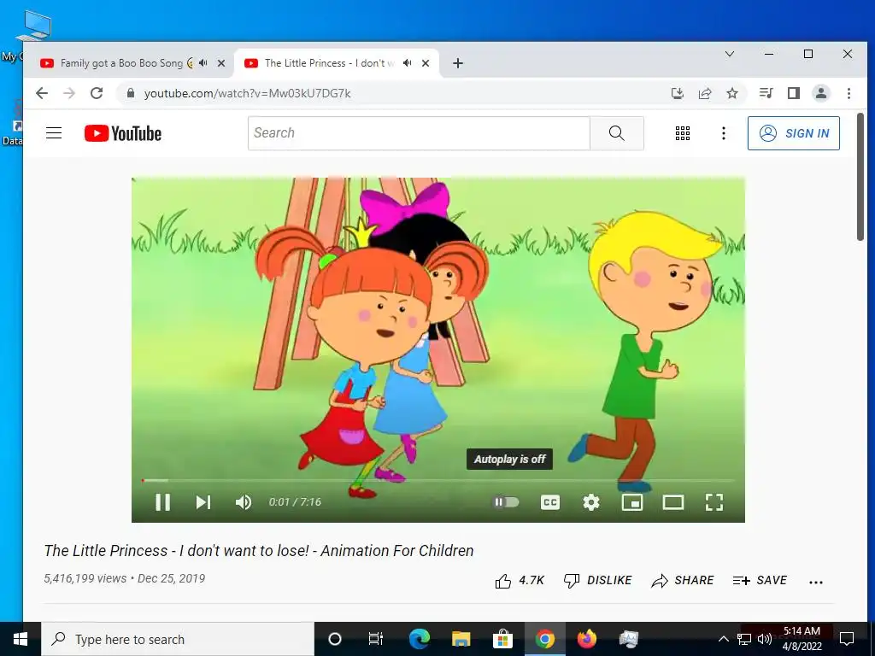Skip to the next video
This screenshot has height=656, width=875.
click(203, 502)
